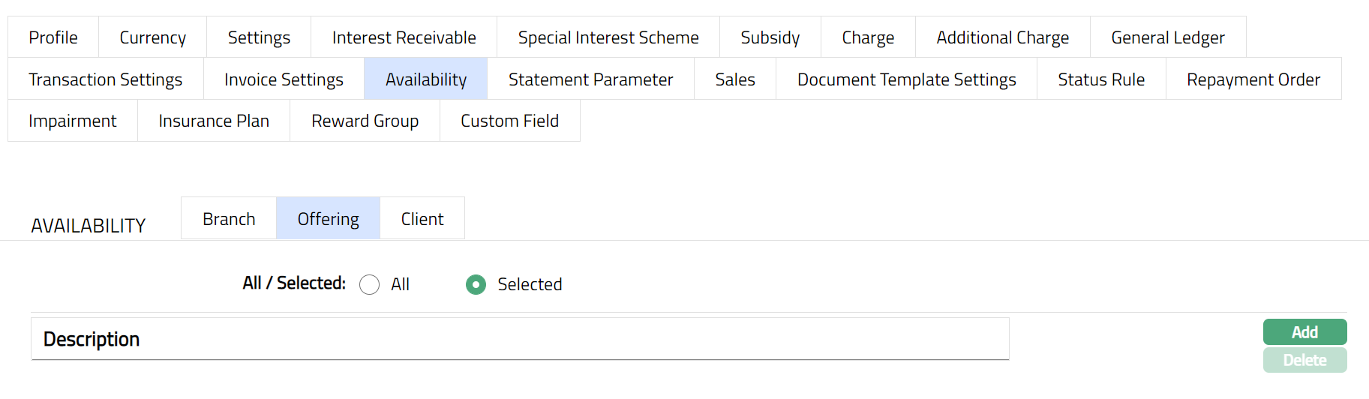Image resolution: width=1369 pixels, height=399 pixels.
Task: Choose the Selected radio option
Action: tap(476, 285)
